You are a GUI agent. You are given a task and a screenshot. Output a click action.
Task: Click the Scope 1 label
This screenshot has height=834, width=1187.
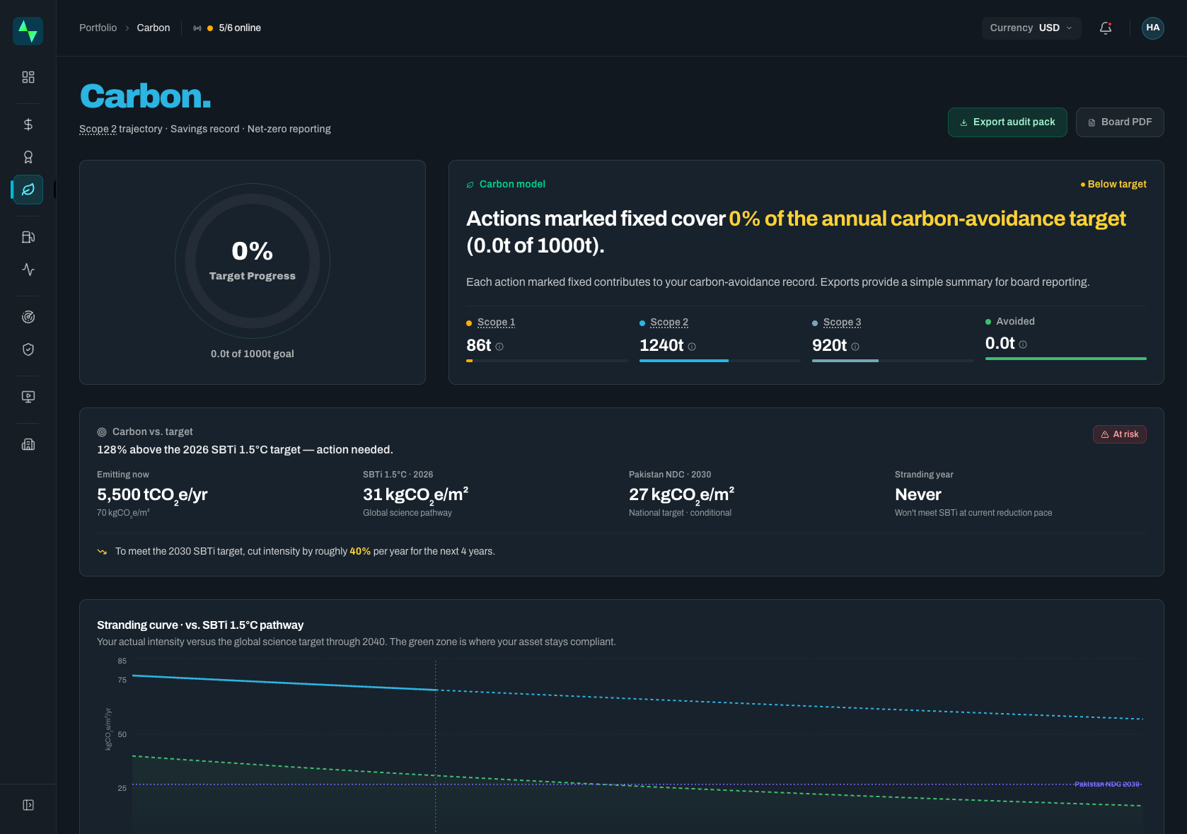click(496, 323)
